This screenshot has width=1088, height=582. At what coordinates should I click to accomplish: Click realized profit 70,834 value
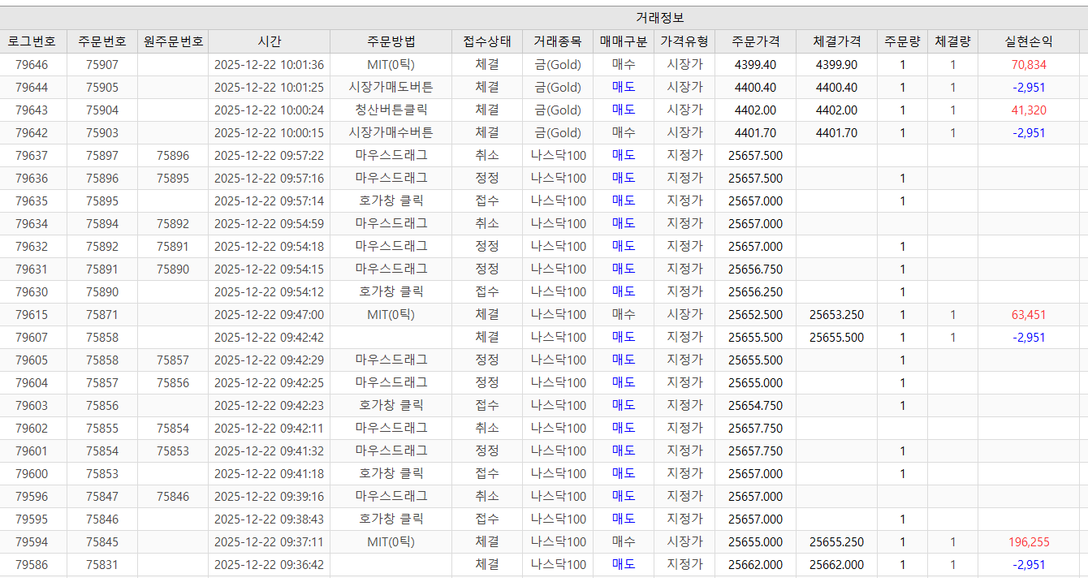tap(1028, 65)
